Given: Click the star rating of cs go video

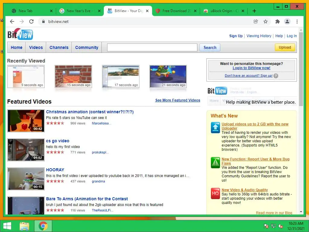Looking at the screenshot, I should (x=55, y=152).
